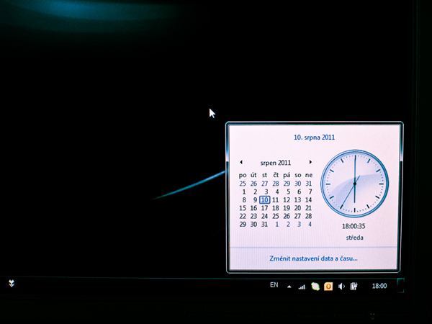This screenshot has width=432, height=324.
Task: Click the orange square tray icon
Action: [x=328, y=287]
